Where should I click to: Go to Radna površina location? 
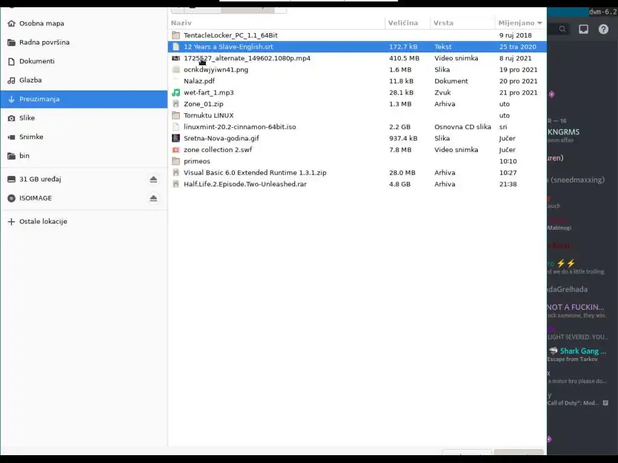click(83, 42)
